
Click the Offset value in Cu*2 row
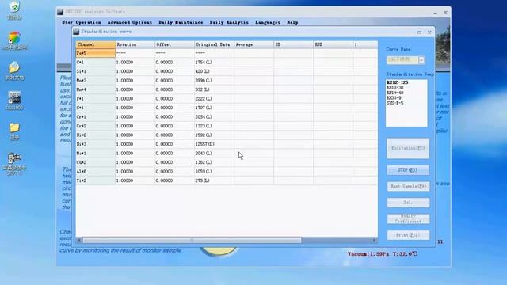tap(164, 162)
